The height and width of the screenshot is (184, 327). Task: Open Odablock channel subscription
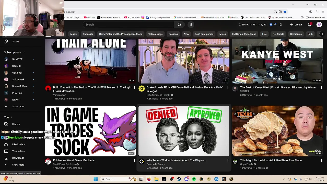point(20,73)
